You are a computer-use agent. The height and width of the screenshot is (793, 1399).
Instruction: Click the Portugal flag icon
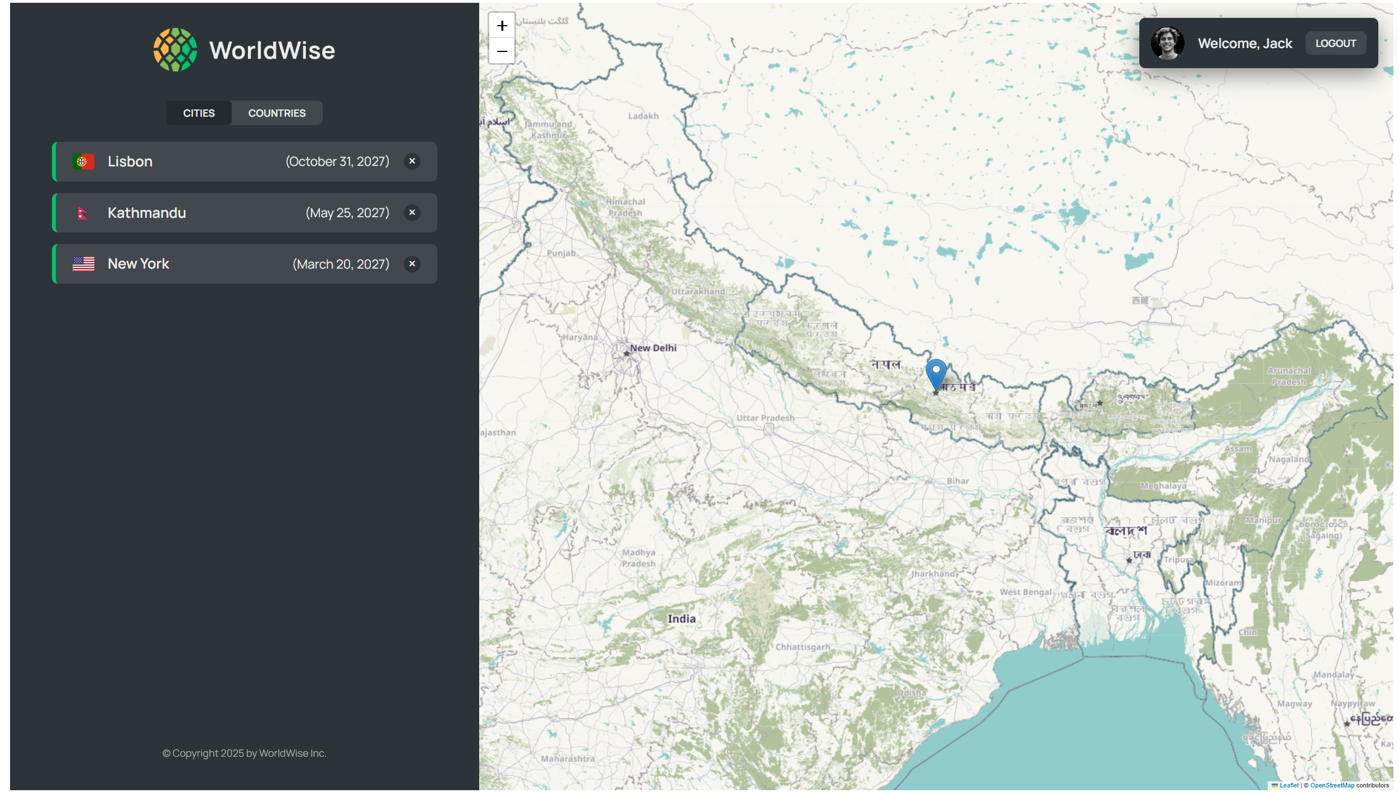tap(83, 162)
